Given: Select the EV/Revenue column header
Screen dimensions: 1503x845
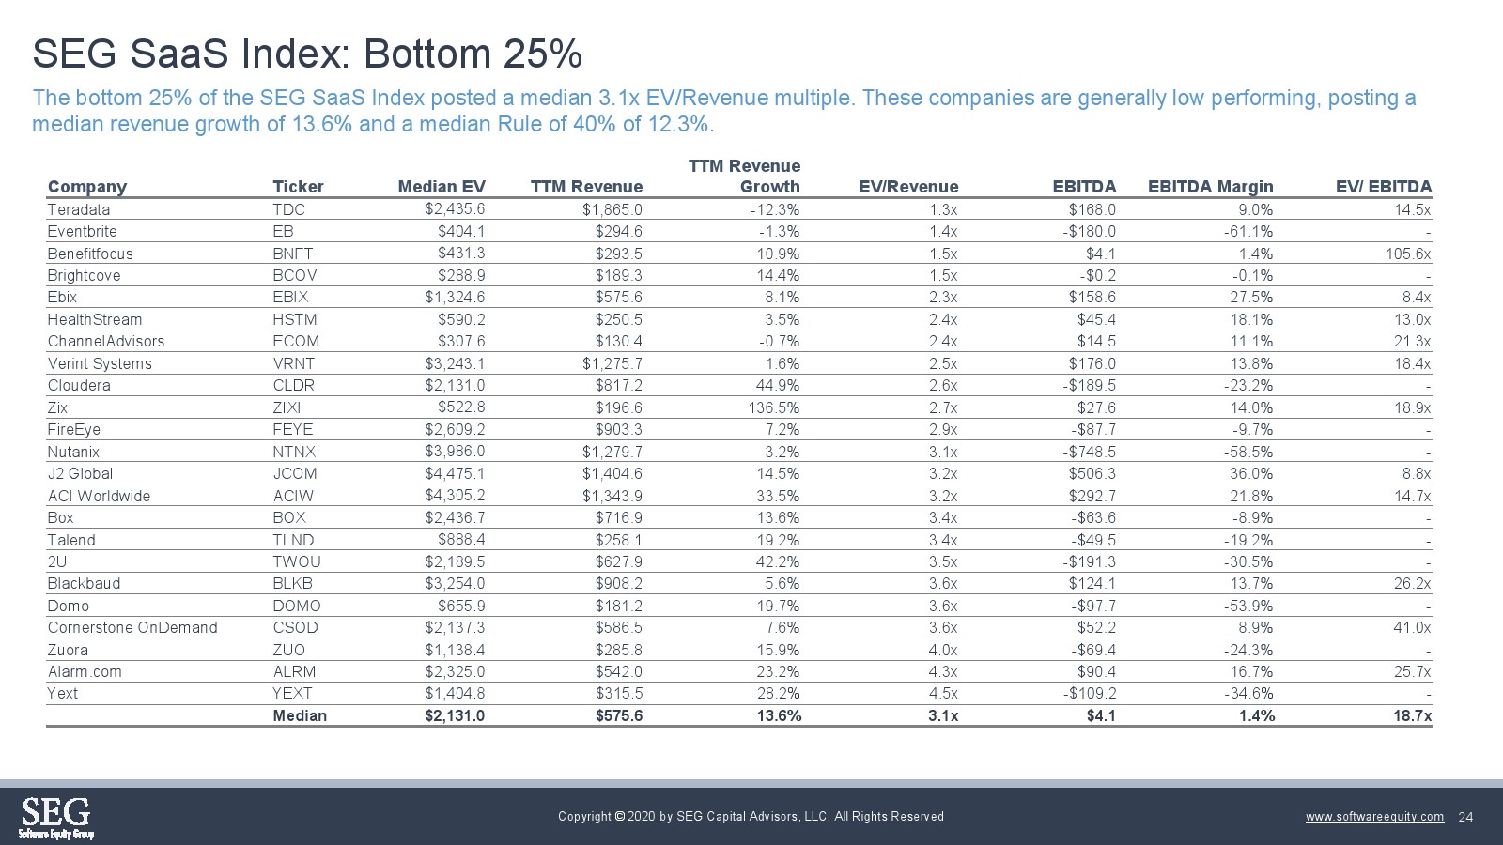Looking at the screenshot, I should (x=908, y=187).
